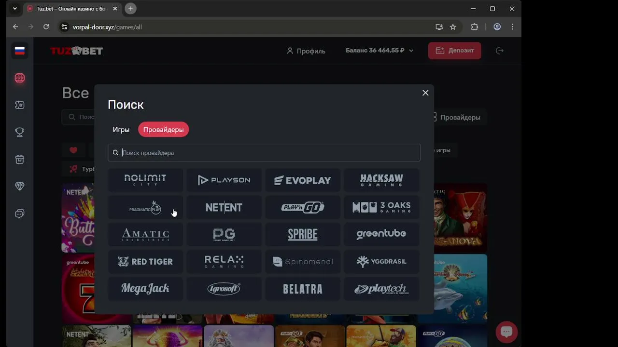This screenshot has height=347, width=618.
Task: Choose the Playson provider logo
Action: pos(224,180)
